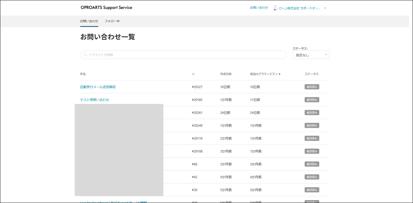Click 解決済み badge for request #20327
The height and width of the screenshot is (203, 413).
312,87
